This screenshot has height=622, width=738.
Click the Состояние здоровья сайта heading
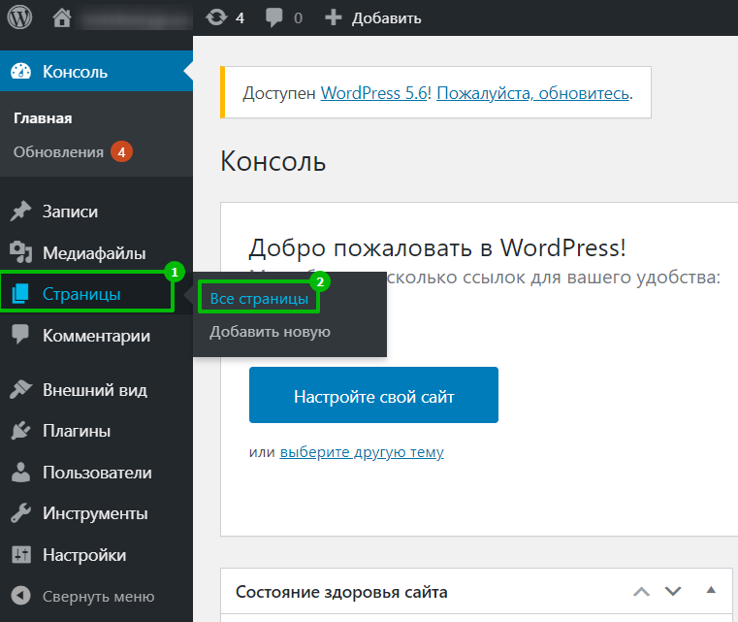pyautogui.click(x=341, y=592)
